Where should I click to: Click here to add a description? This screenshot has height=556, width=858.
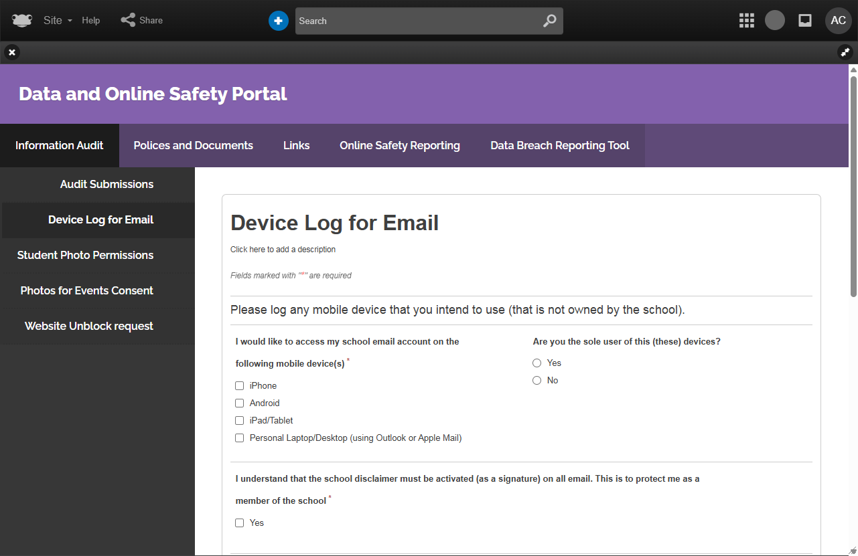pyautogui.click(x=283, y=250)
